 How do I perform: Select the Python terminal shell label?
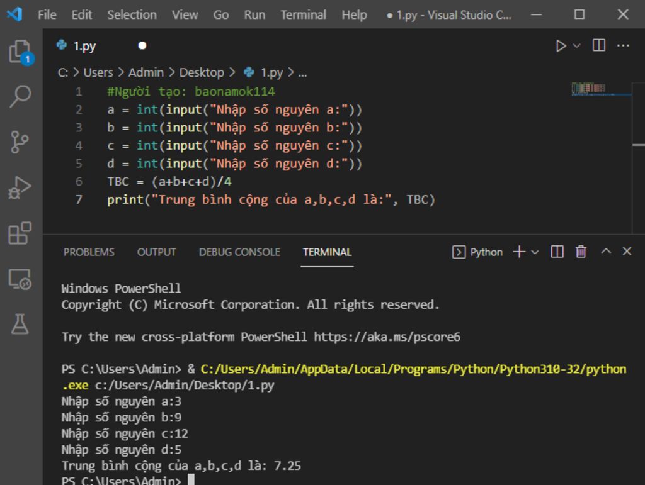477,252
